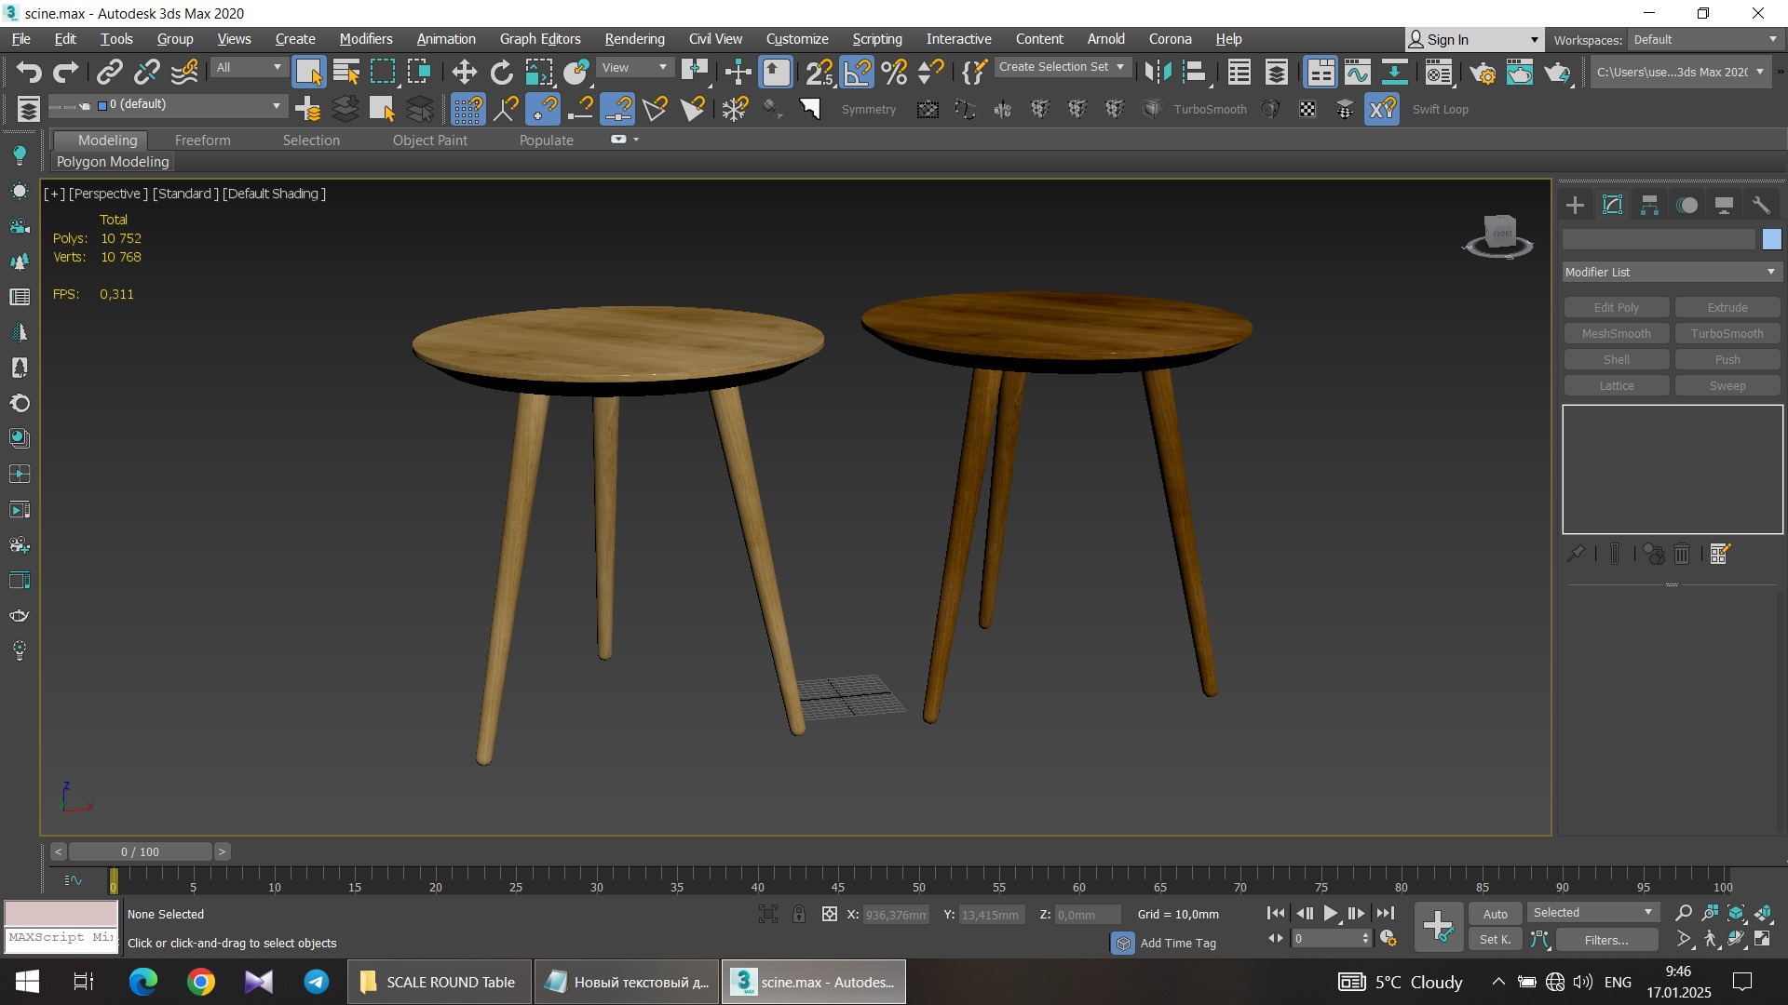
Task: Choose Rectangular Selection Region tool
Action: [383, 72]
